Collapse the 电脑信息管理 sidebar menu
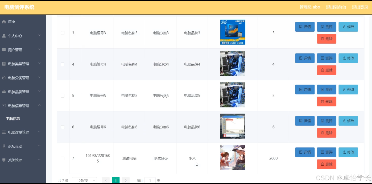Image resolution: width=372 pixels, height=184 pixels. pos(39,105)
